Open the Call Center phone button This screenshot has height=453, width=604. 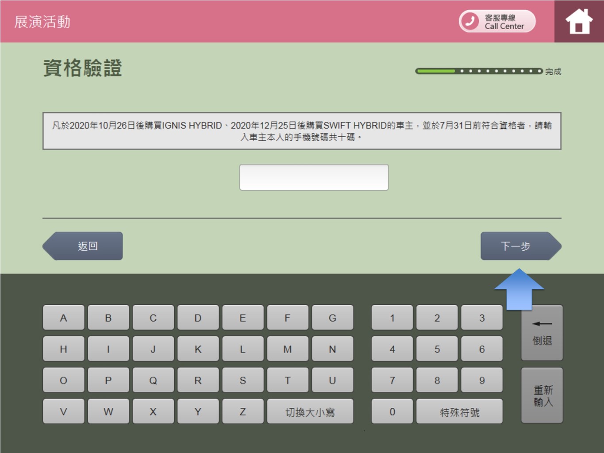pos(497,21)
